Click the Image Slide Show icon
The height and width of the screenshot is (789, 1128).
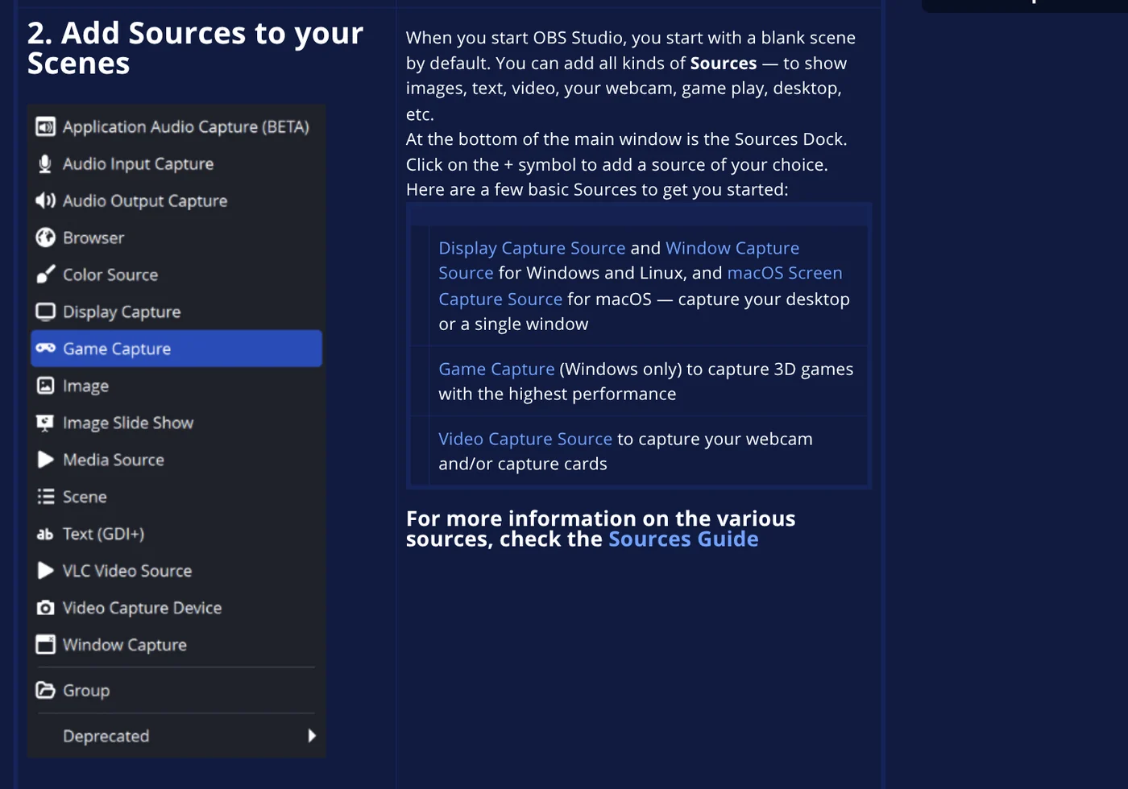pyautogui.click(x=46, y=423)
